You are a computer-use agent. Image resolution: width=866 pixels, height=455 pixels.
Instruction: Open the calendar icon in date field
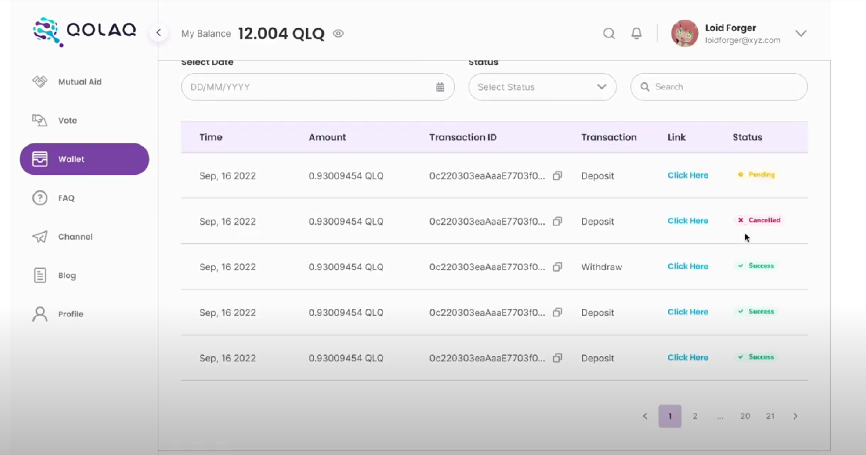point(440,87)
